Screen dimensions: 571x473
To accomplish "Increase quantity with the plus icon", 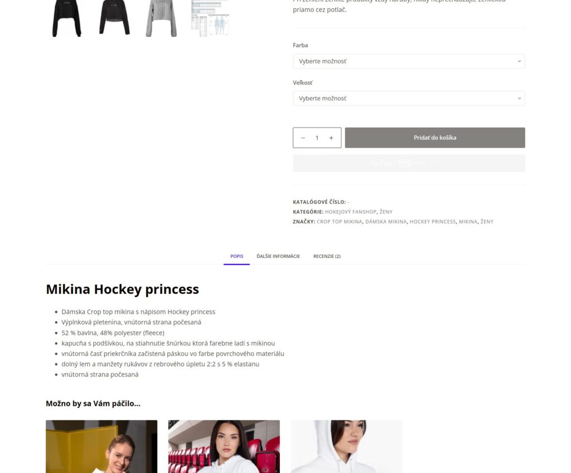I will pyautogui.click(x=331, y=138).
